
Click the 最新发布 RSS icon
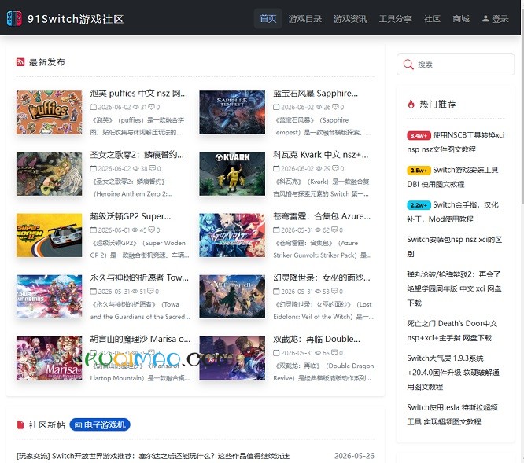pyautogui.click(x=20, y=62)
